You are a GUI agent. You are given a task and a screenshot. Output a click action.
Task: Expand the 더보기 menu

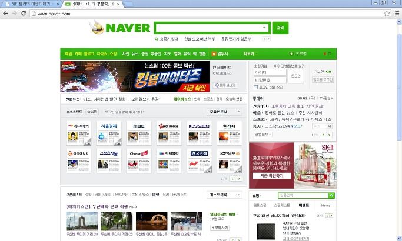pos(249,53)
